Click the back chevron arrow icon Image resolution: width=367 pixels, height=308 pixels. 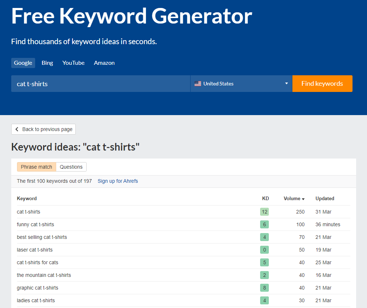pyautogui.click(x=17, y=129)
